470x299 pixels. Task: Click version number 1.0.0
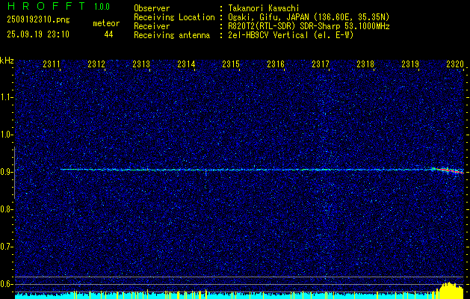102,7
